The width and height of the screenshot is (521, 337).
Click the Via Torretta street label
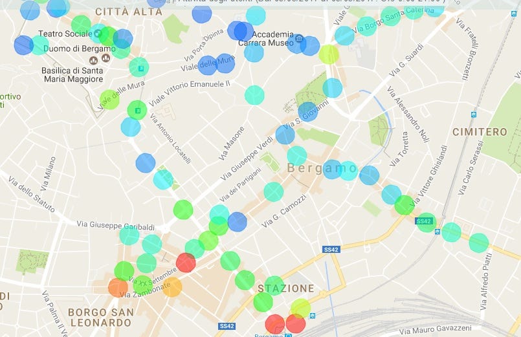click(399, 149)
